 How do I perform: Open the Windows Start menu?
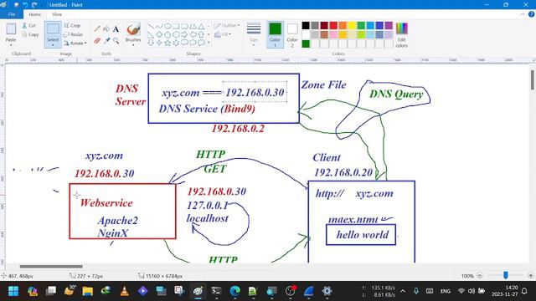pyautogui.click(x=13, y=291)
